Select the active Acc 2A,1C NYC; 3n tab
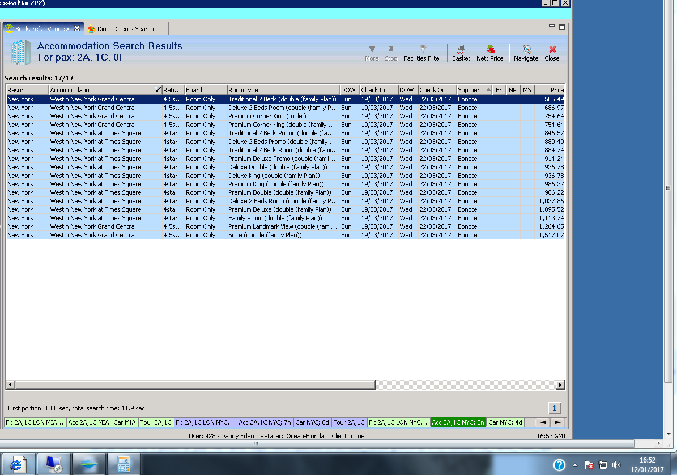Image resolution: width=677 pixels, height=475 pixels. pos(458,422)
